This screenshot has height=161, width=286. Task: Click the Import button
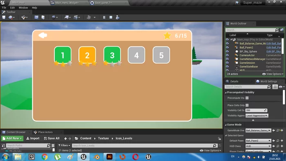(x=33, y=139)
